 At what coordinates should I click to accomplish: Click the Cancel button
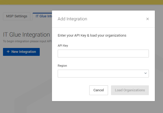(99, 90)
